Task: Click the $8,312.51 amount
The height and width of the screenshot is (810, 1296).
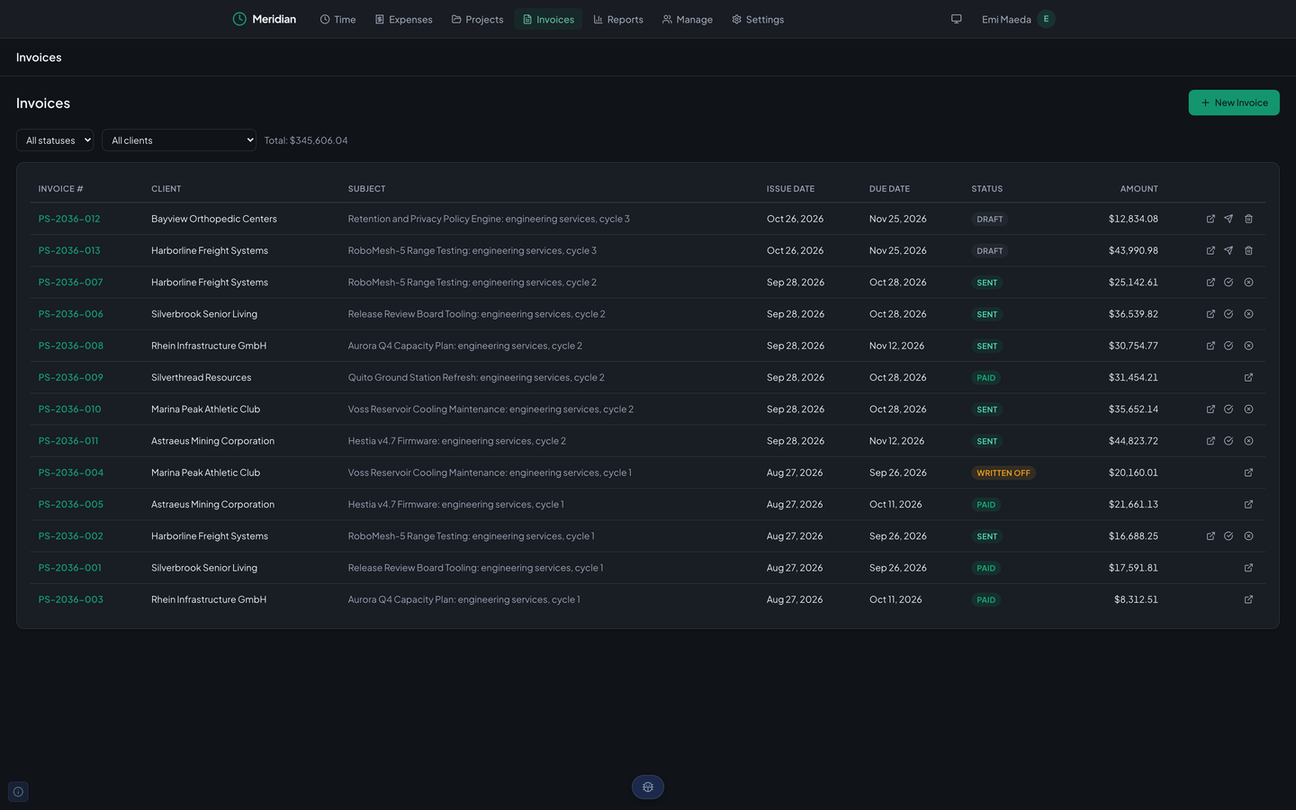Action: point(1136,599)
